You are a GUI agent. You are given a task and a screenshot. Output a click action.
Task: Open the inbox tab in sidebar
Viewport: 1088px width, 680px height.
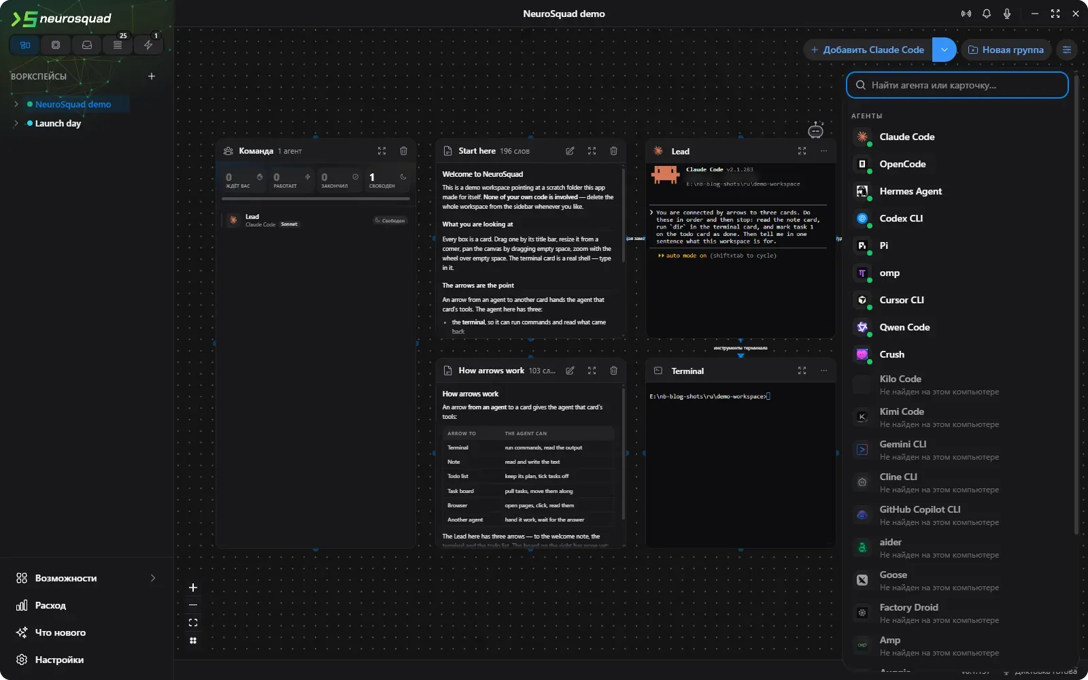[87, 45]
